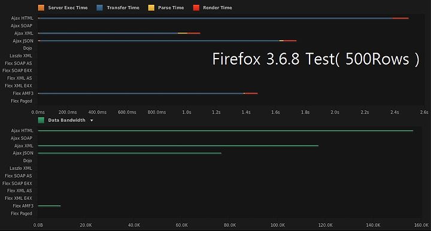The height and width of the screenshot is (231, 431).
Task: Click Flex XML AS row in bandwidth chart
Action: pyautogui.click(x=20, y=191)
